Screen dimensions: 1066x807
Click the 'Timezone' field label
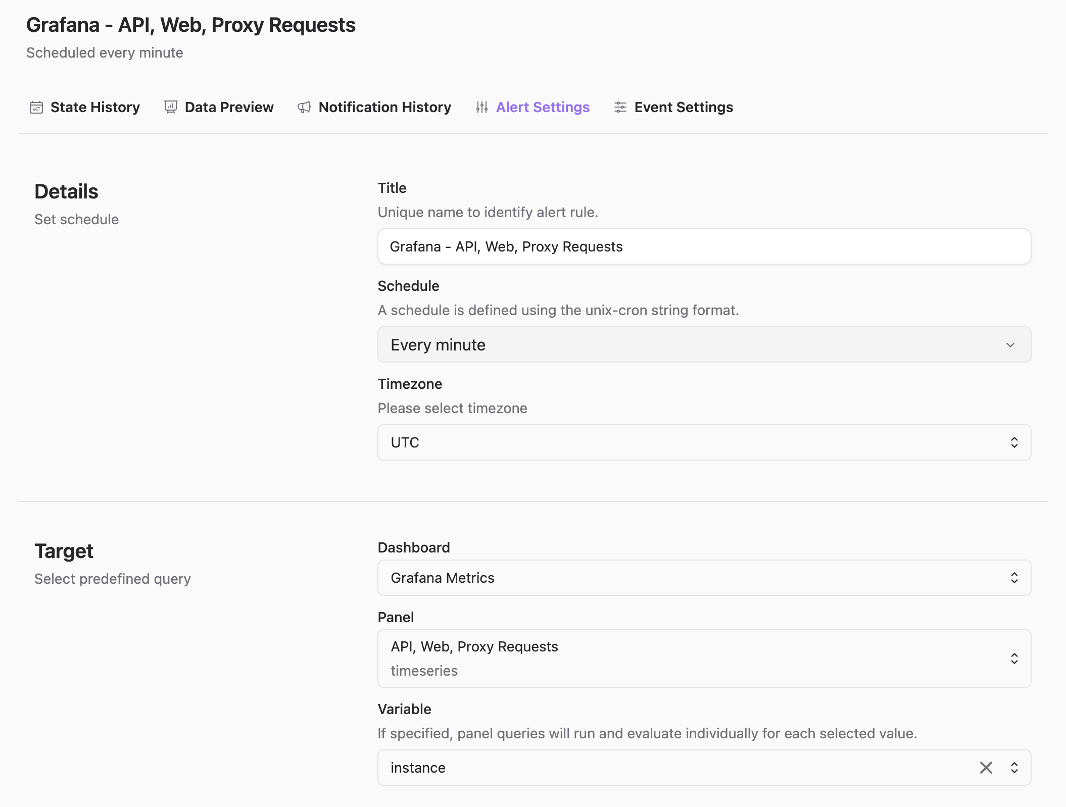410,384
